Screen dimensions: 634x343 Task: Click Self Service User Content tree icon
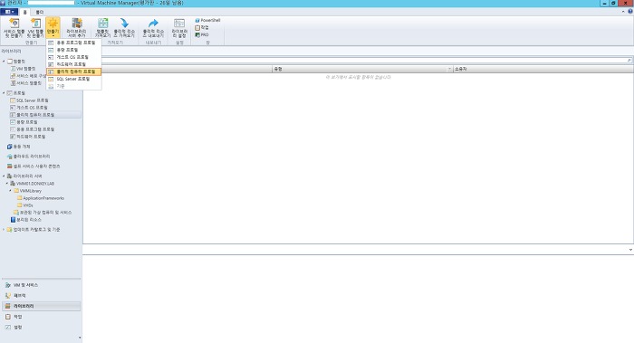pyautogui.click(x=9, y=166)
